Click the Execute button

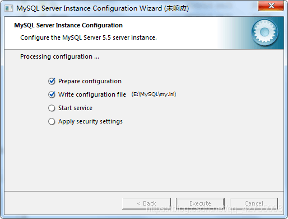(x=200, y=203)
